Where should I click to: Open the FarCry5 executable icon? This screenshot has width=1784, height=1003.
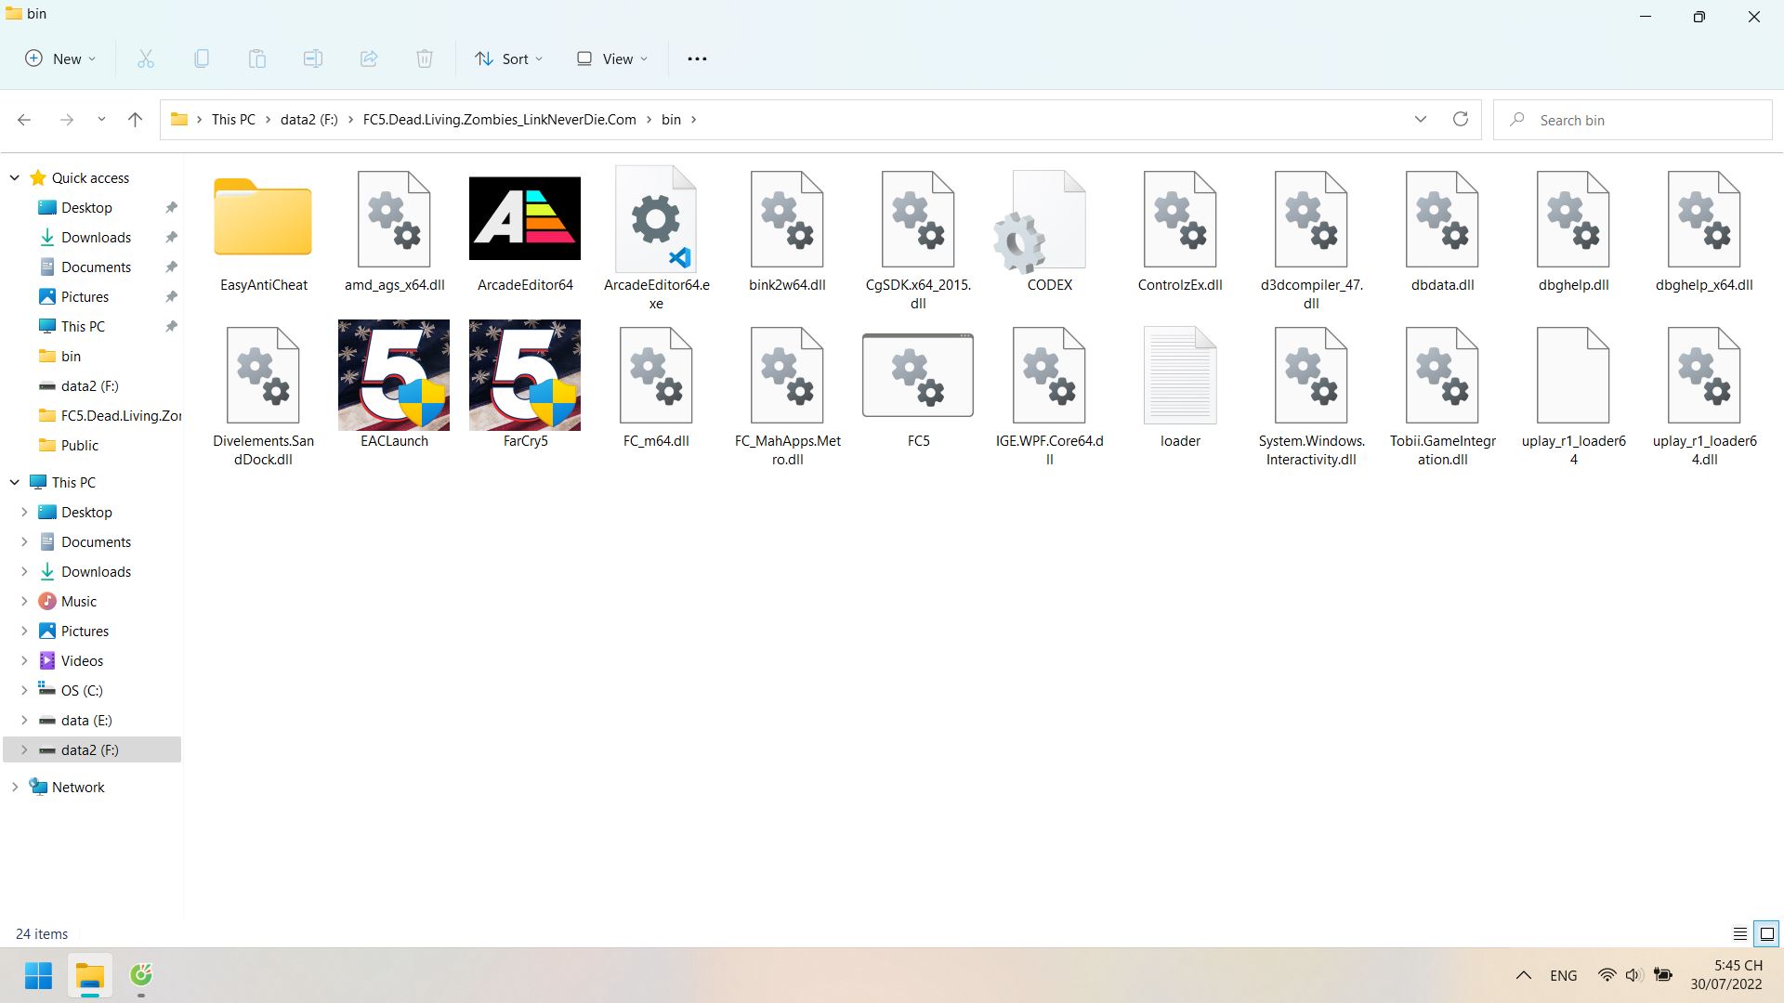point(525,375)
